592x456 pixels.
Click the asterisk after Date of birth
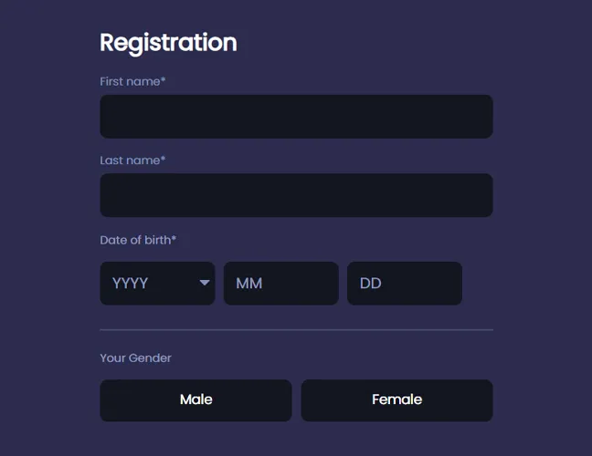point(174,239)
